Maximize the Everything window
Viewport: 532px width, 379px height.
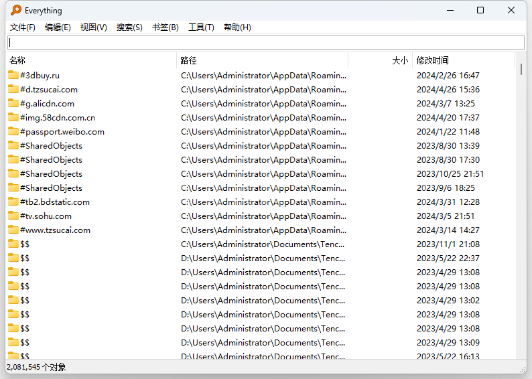tap(480, 10)
